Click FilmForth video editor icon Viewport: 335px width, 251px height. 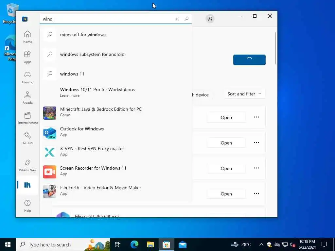pyautogui.click(x=50, y=192)
